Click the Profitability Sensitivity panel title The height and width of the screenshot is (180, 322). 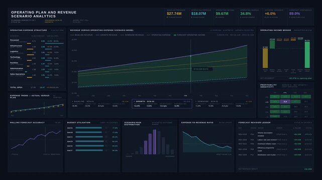coord(268,86)
